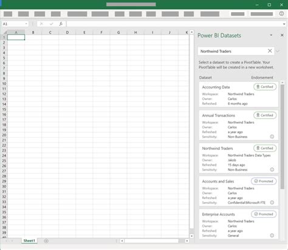
Task: Click the sheet navigation next arrow
Action: [x=12, y=241]
